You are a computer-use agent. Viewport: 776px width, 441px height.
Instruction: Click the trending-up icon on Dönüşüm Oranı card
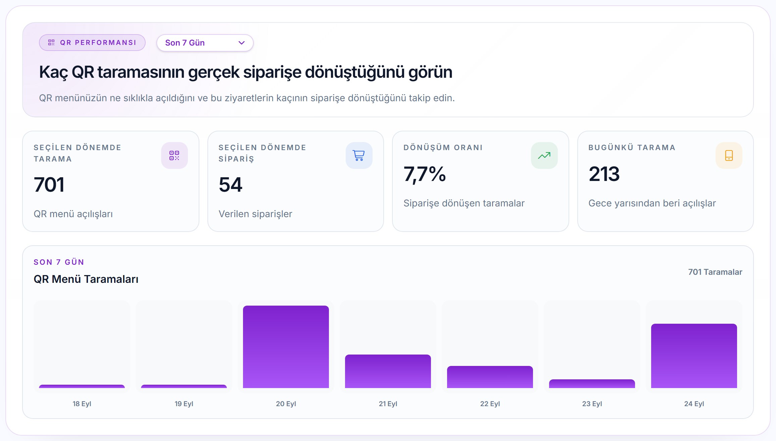(x=544, y=155)
